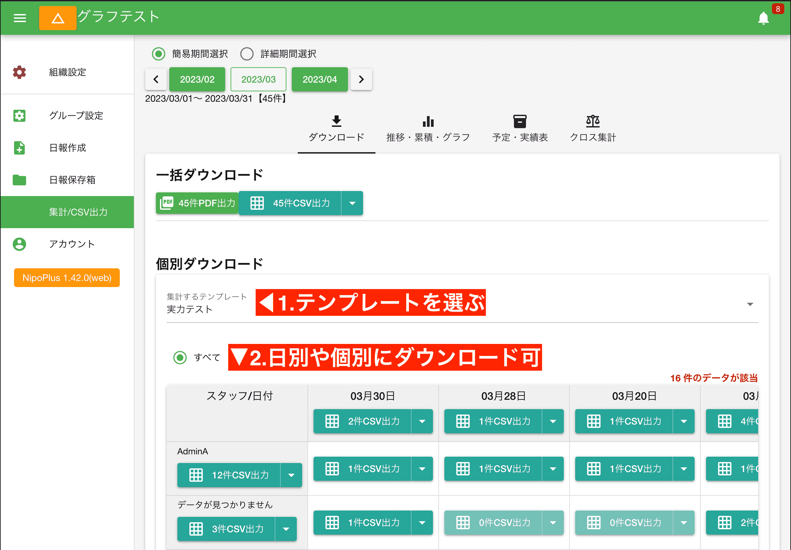Click the アカウント person icon
The image size is (791, 550).
tap(19, 244)
